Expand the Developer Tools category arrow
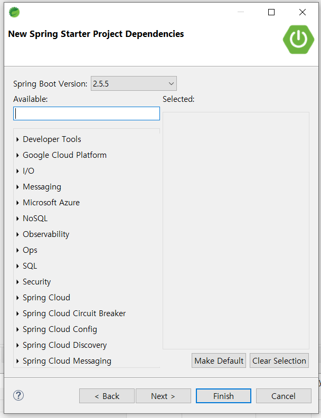The image size is (321, 418). [17, 139]
